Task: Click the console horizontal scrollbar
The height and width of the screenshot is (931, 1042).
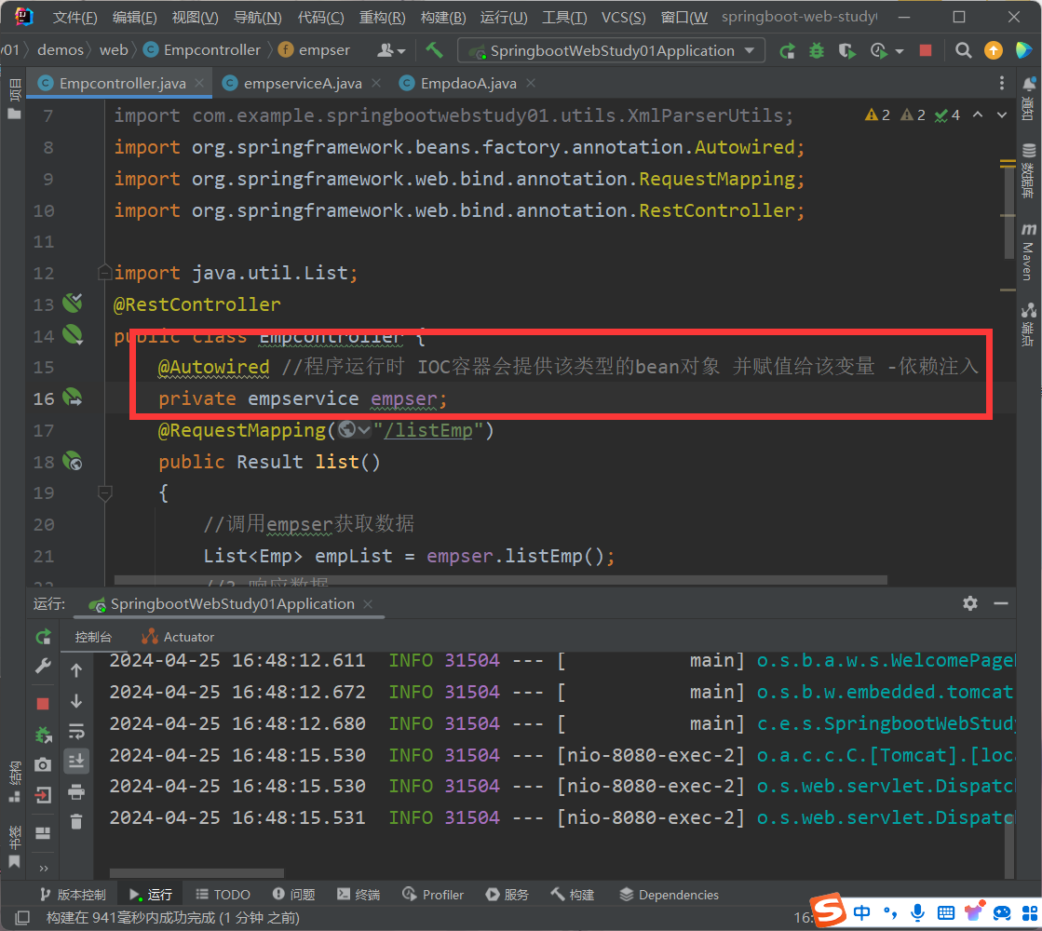Action: (x=196, y=873)
